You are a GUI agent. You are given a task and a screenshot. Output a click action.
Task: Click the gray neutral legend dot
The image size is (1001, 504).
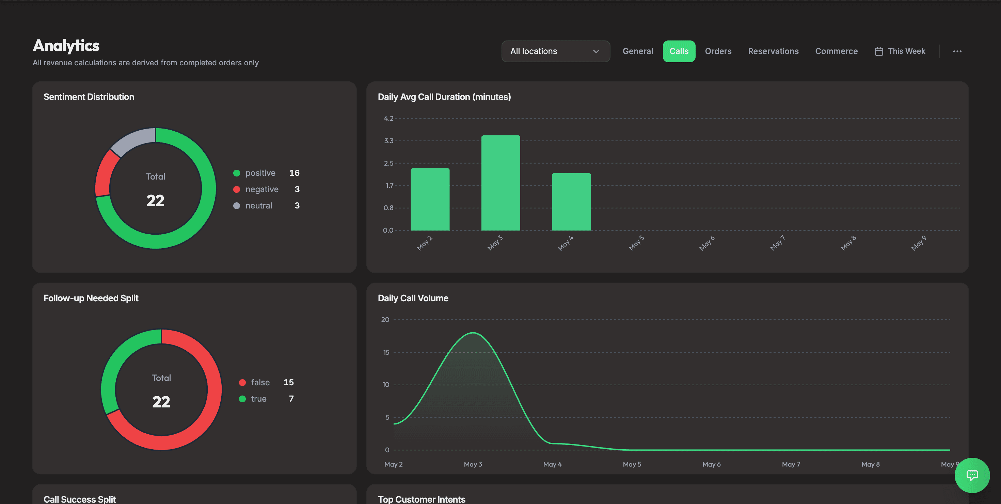coord(236,206)
